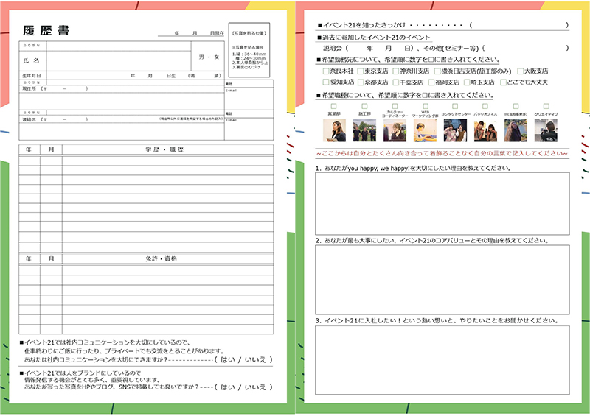This screenshot has width=590, height=416.
Task: Check the 東京支店 checkbox
Action: point(360,71)
